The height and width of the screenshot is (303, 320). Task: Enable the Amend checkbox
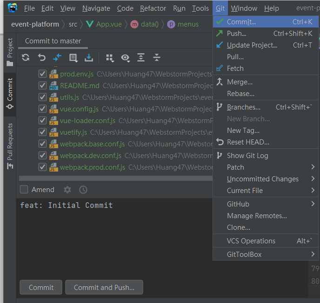pyautogui.click(x=24, y=189)
